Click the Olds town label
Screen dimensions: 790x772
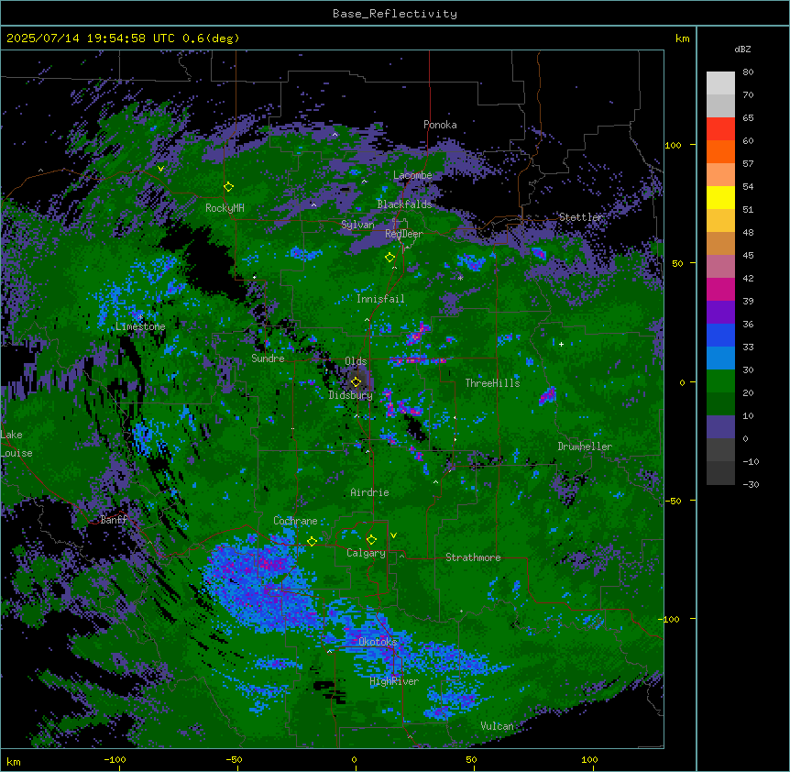click(x=356, y=361)
